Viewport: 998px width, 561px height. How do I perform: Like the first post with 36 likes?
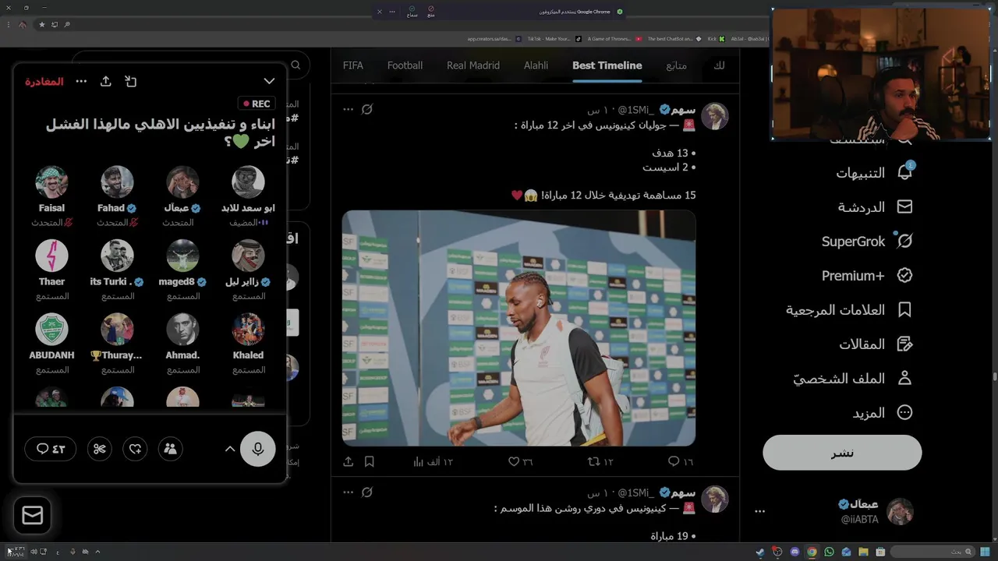coord(521,461)
